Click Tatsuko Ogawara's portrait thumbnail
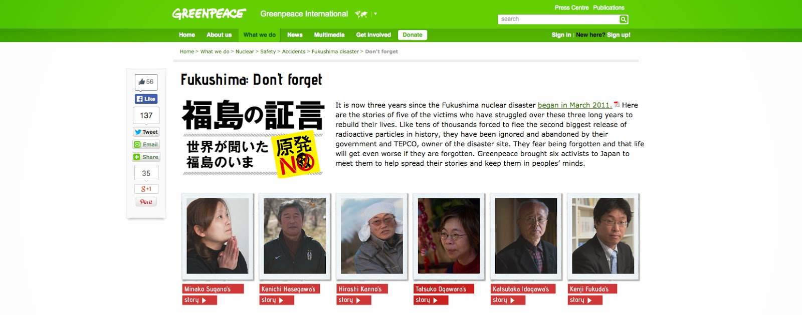This screenshot has height=315, width=802. pyautogui.click(x=449, y=236)
